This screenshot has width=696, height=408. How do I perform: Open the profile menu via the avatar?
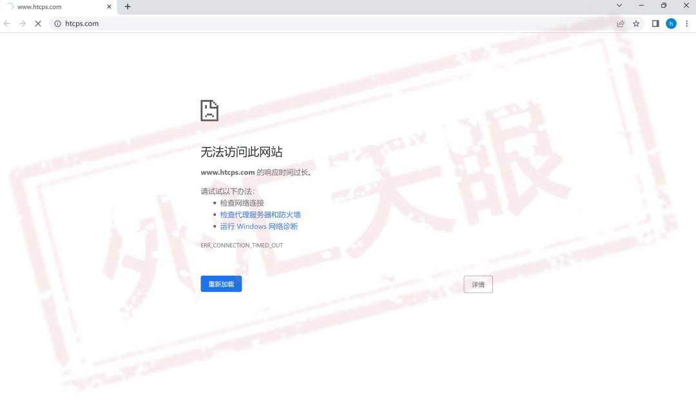pyautogui.click(x=671, y=23)
